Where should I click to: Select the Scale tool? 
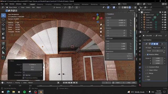coord(3,33)
